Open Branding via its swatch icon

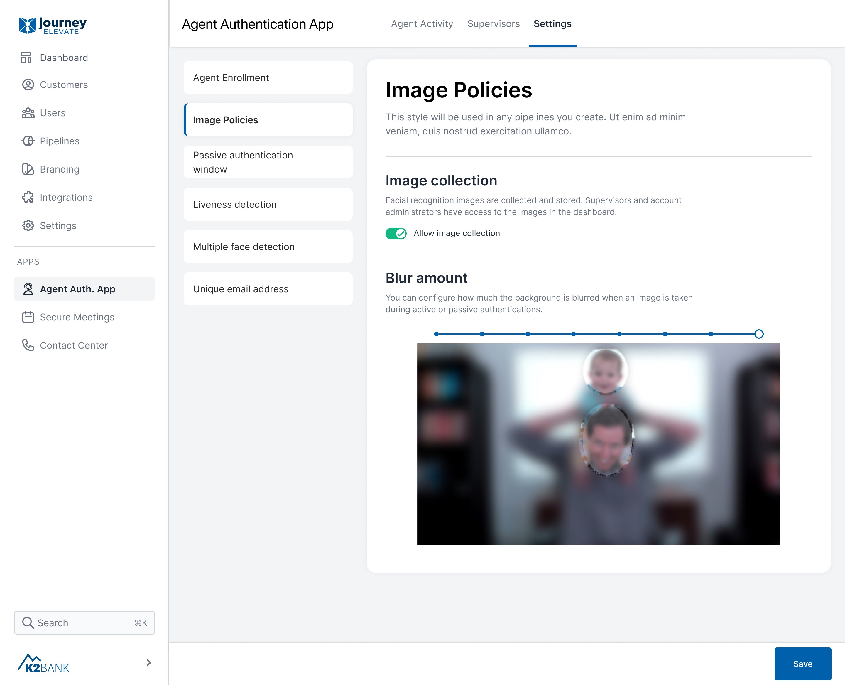[x=28, y=169]
